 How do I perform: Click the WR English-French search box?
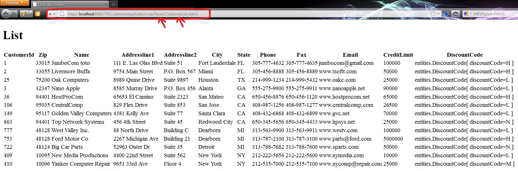coord(493,14)
